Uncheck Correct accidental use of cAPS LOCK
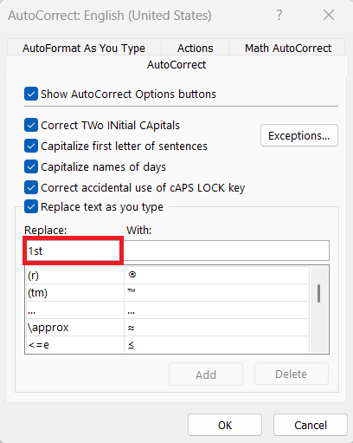 tap(31, 187)
